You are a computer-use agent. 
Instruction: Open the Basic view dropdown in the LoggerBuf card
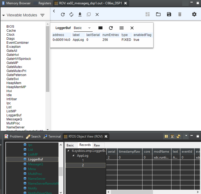(x=89, y=28)
